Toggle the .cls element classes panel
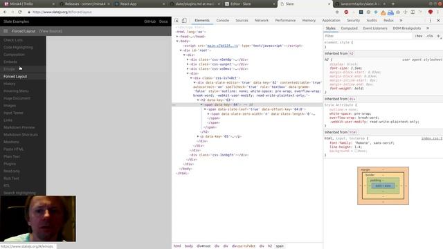Viewport: 443px width, 249px height. pos(429,36)
